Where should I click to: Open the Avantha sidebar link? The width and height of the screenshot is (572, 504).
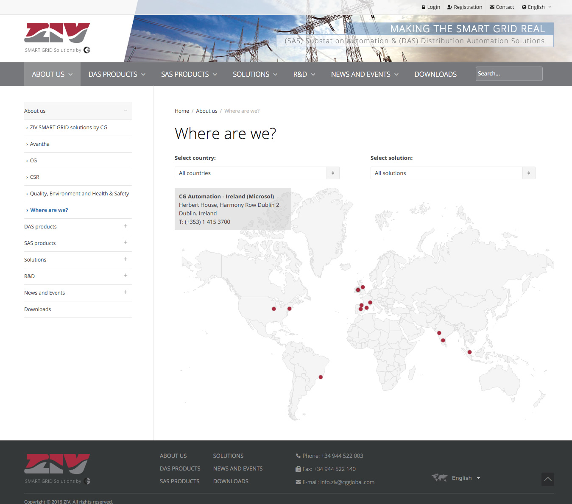pos(40,144)
